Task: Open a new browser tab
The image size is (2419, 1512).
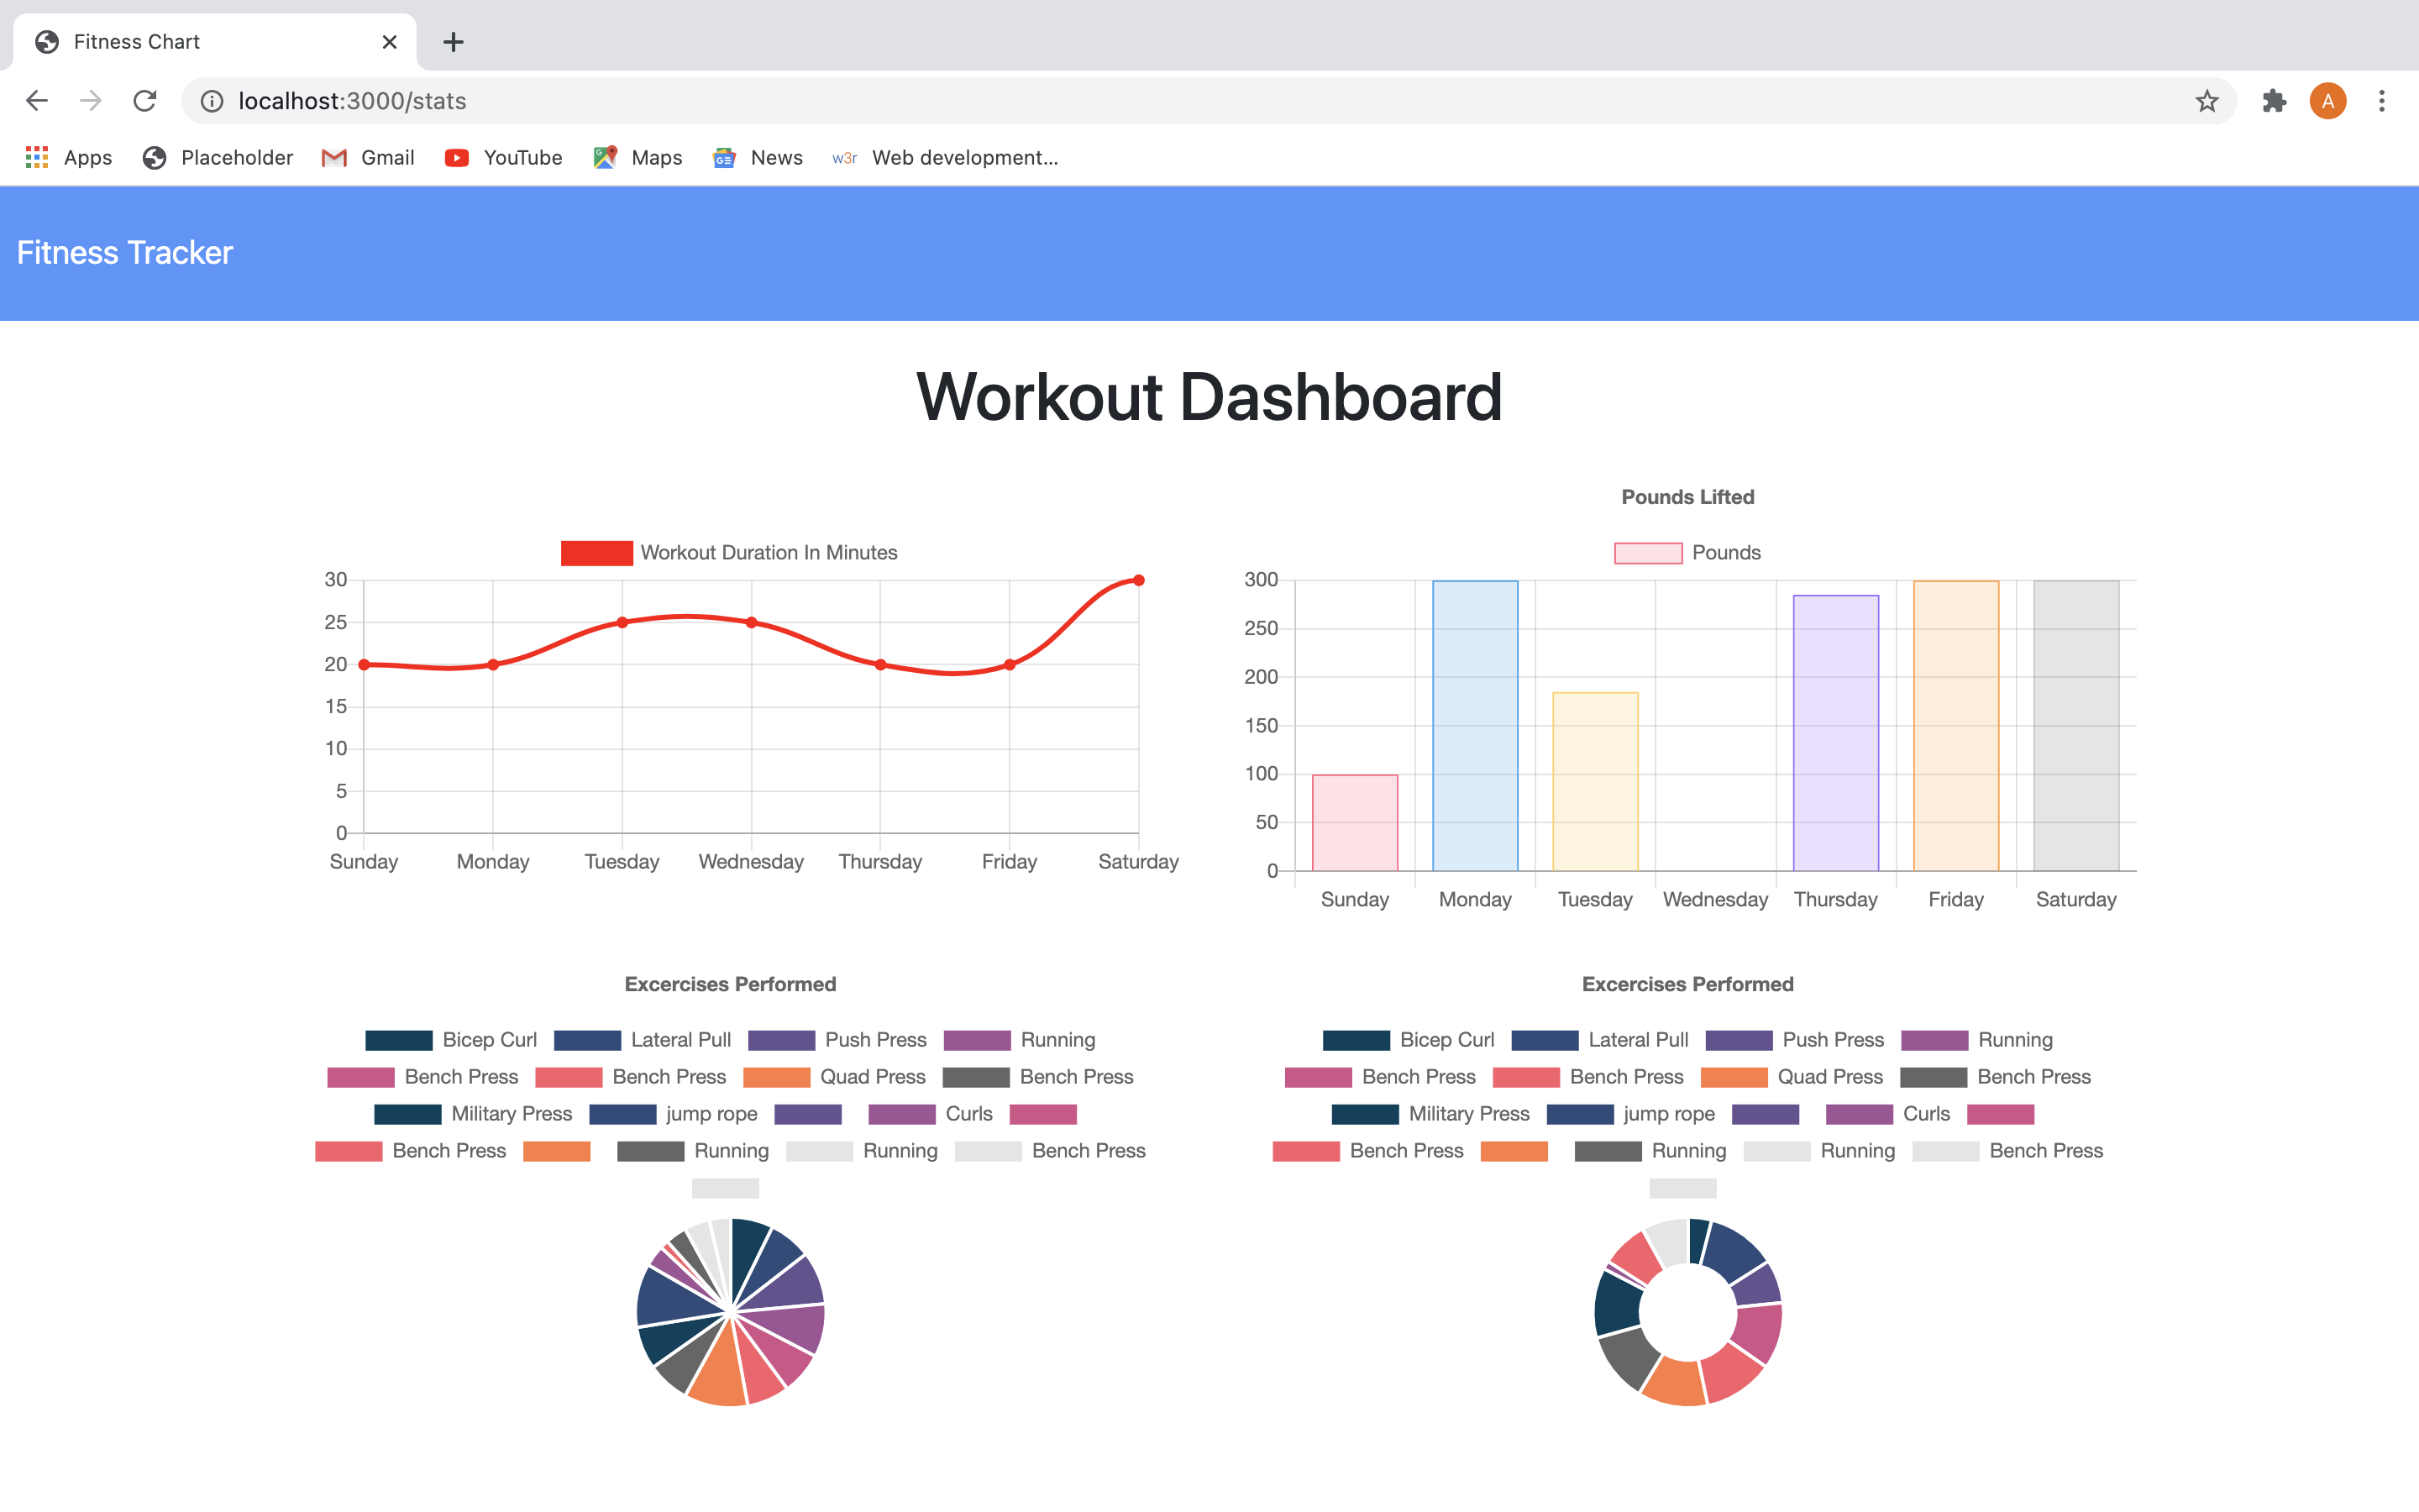Action: click(x=453, y=42)
